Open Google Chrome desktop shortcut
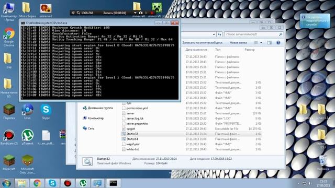Viewport: 335px width, 188px height. [x=9, y=37]
